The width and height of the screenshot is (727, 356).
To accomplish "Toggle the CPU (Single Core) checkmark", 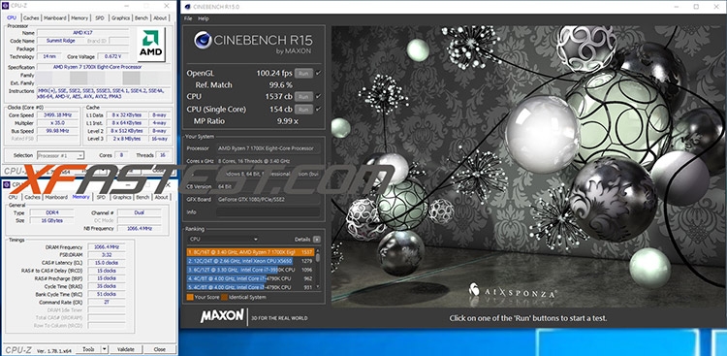I will (319, 109).
